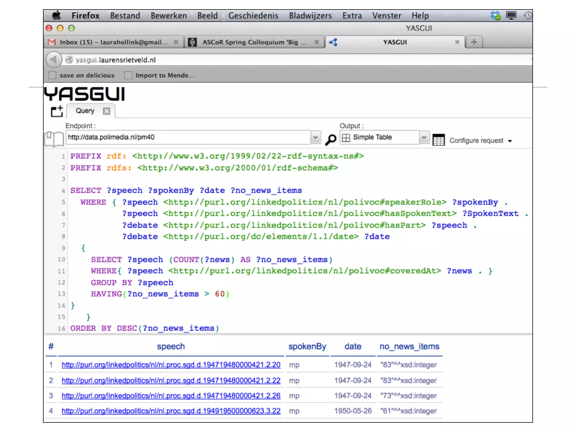Close the Query tab with its X
This screenshot has height=432, width=576.
tap(107, 111)
